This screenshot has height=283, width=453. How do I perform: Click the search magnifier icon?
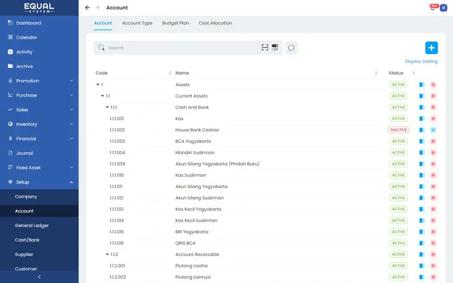click(x=101, y=47)
